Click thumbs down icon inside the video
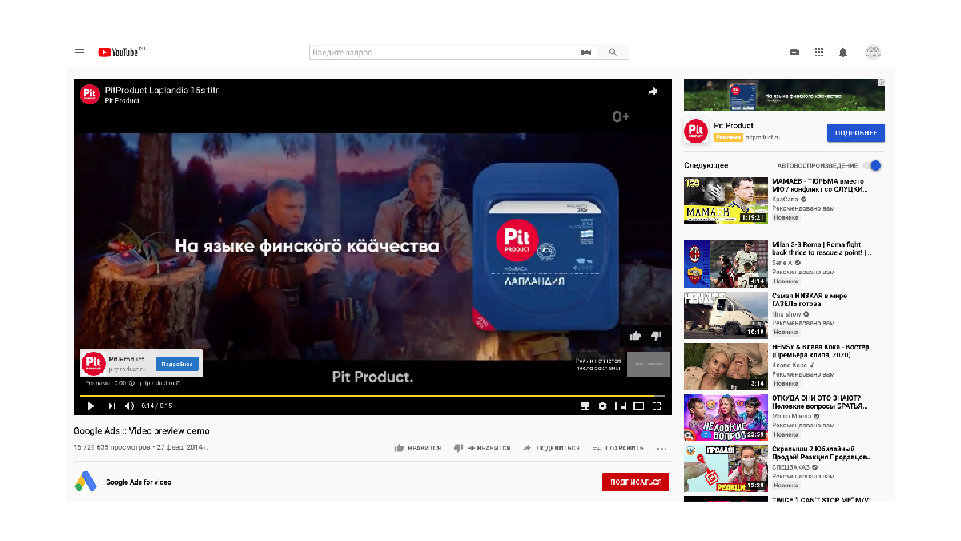This screenshot has width=961, height=541. 656,336
